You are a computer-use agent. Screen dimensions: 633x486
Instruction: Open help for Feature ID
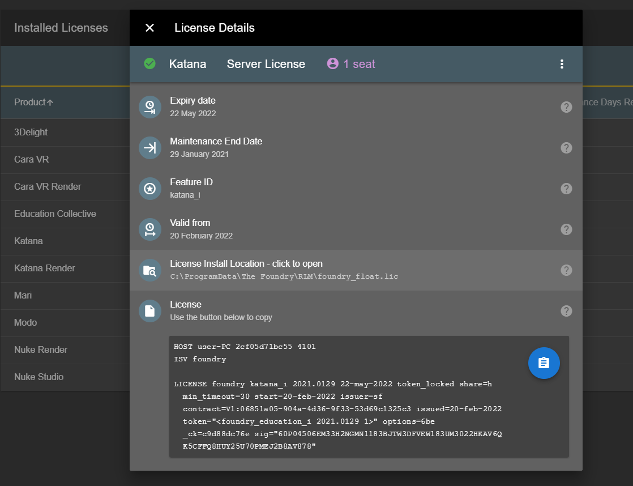click(566, 189)
